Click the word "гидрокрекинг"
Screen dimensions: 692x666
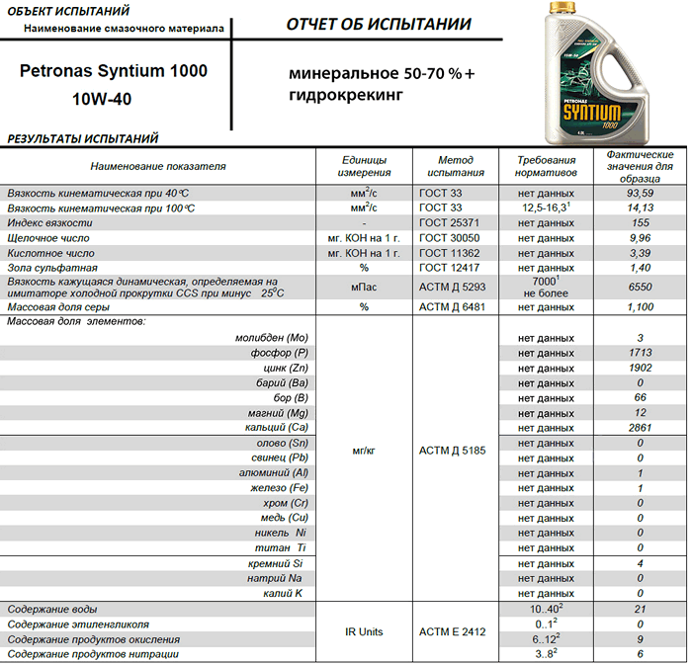click(x=346, y=95)
